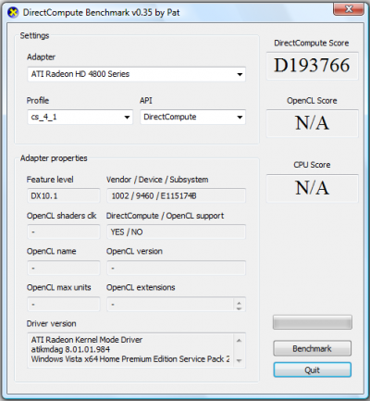Click the 'Feature level' label
370x401 pixels.
(50, 180)
